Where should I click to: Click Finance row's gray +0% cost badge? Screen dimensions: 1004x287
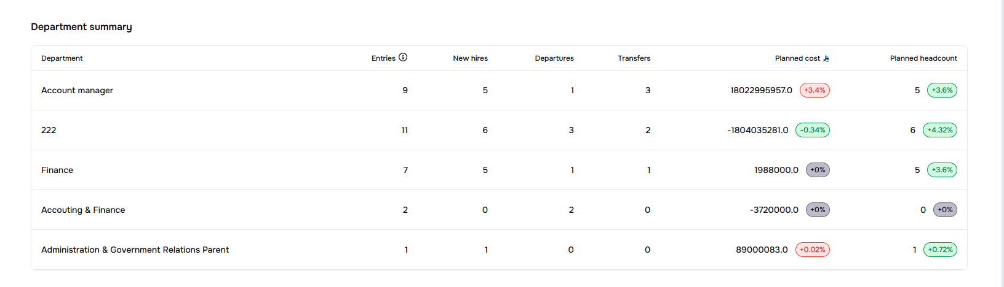(818, 170)
